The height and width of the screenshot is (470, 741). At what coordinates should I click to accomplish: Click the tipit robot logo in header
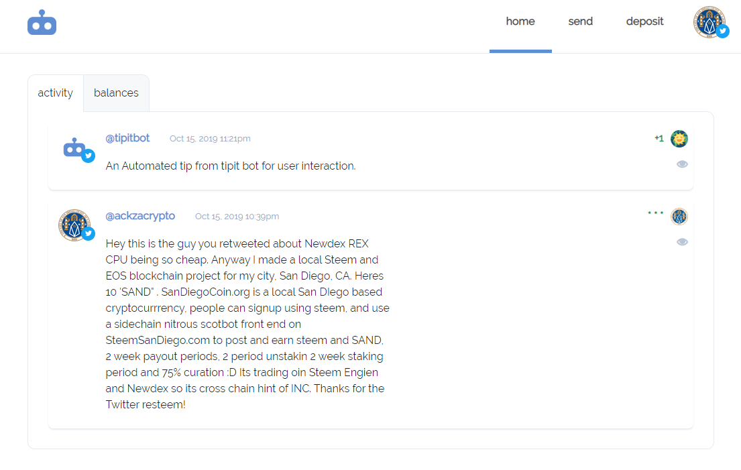click(x=42, y=22)
